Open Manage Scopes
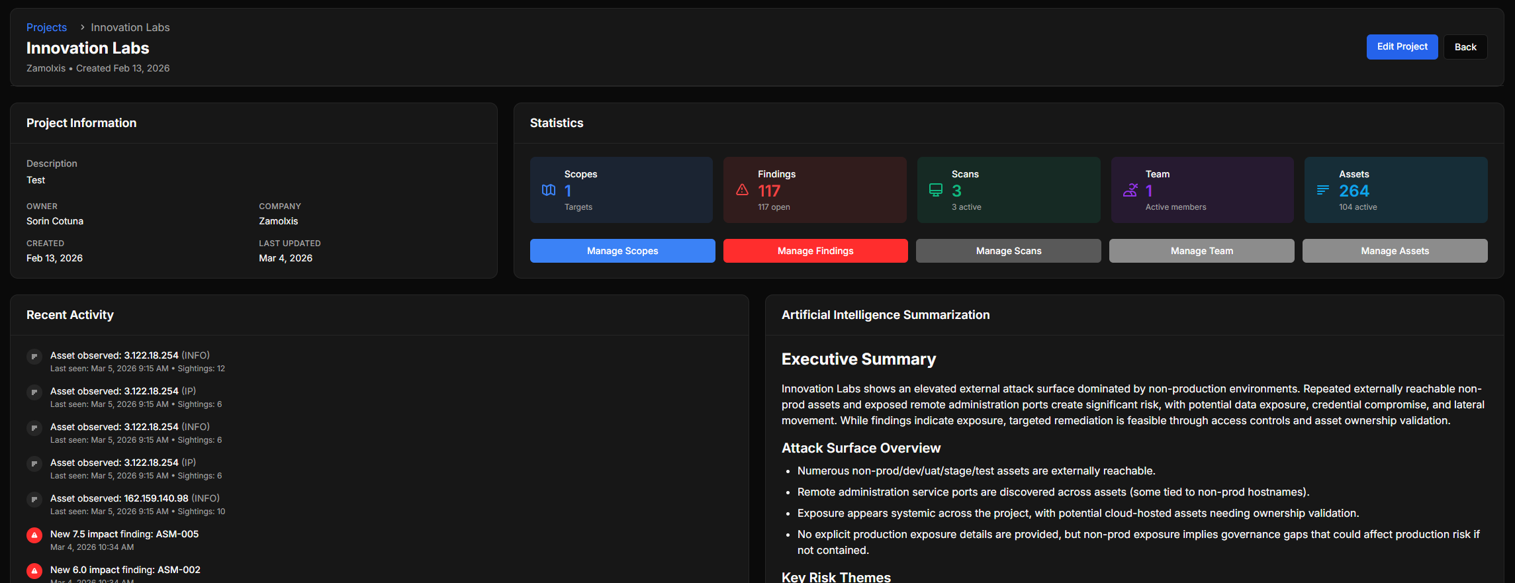This screenshot has height=583, width=1515. [x=622, y=251]
